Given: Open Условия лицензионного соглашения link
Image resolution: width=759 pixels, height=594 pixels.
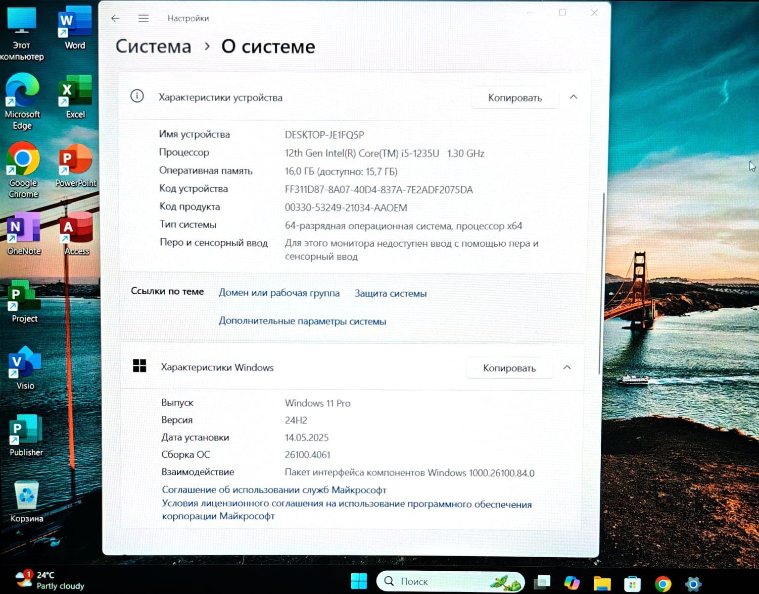Looking at the screenshot, I should [347, 510].
